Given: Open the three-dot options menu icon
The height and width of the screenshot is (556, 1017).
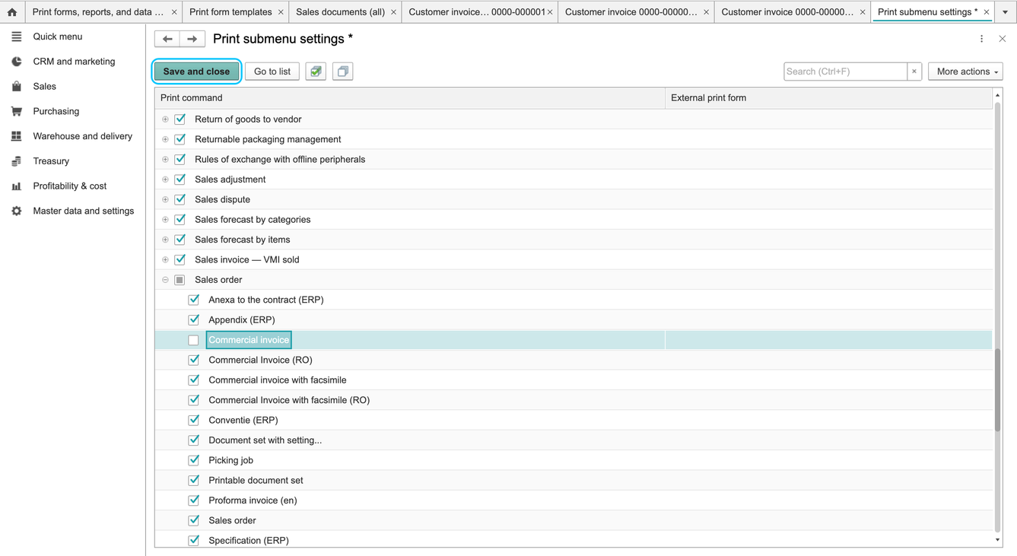Looking at the screenshot, I should 981,39.
